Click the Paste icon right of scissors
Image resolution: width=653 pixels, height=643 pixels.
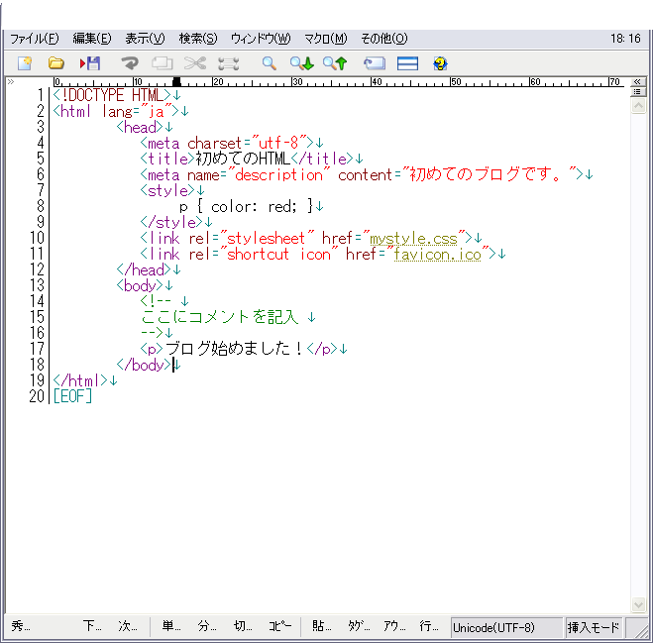229,63
